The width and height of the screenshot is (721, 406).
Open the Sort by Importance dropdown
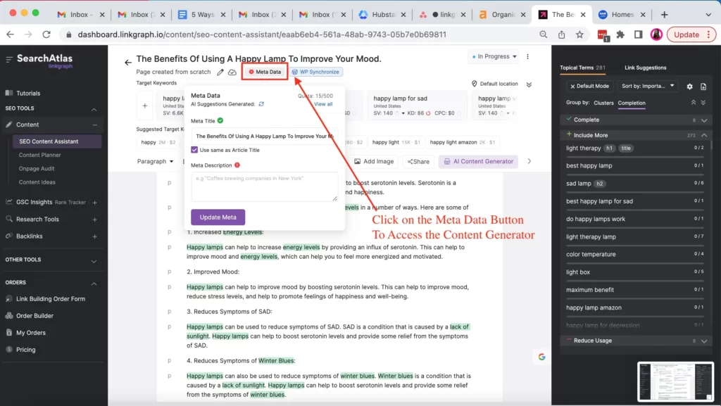[648, 86]
